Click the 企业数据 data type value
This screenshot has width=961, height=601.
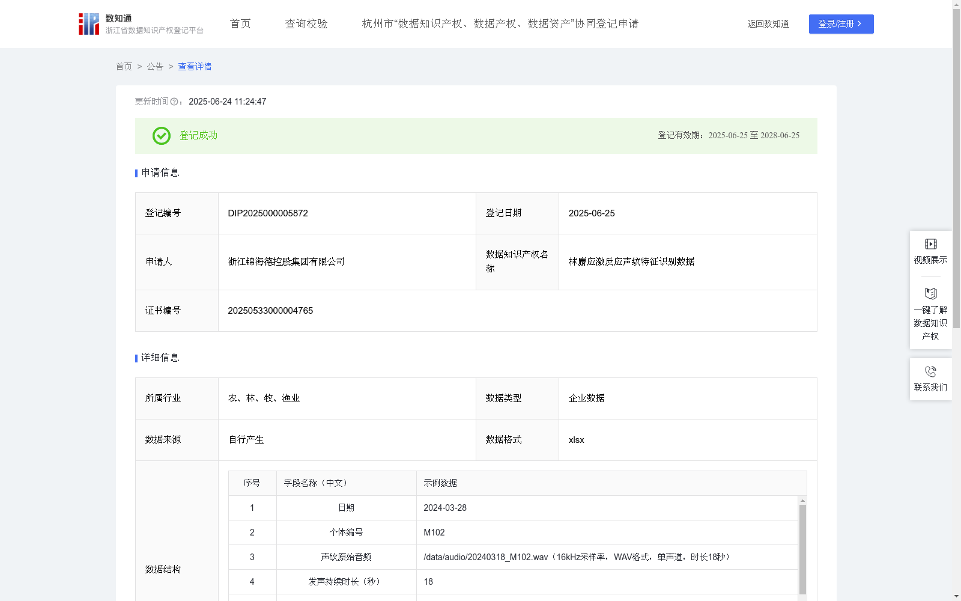(587, 398)
